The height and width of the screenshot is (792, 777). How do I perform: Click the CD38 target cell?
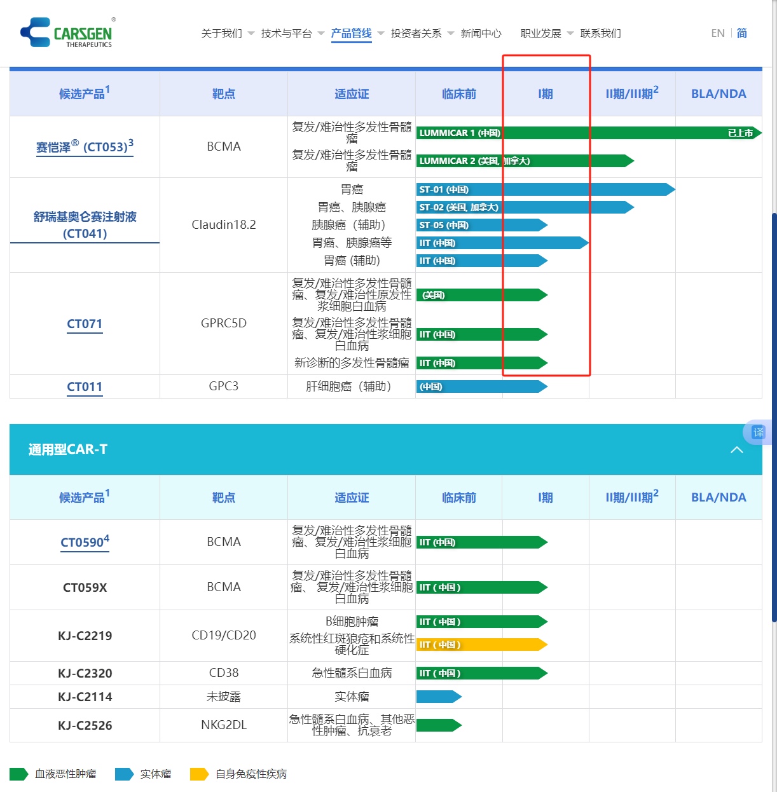click(x=224, y=673)
